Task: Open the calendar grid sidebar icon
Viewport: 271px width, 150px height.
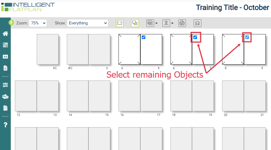Action: coord(5,45)
